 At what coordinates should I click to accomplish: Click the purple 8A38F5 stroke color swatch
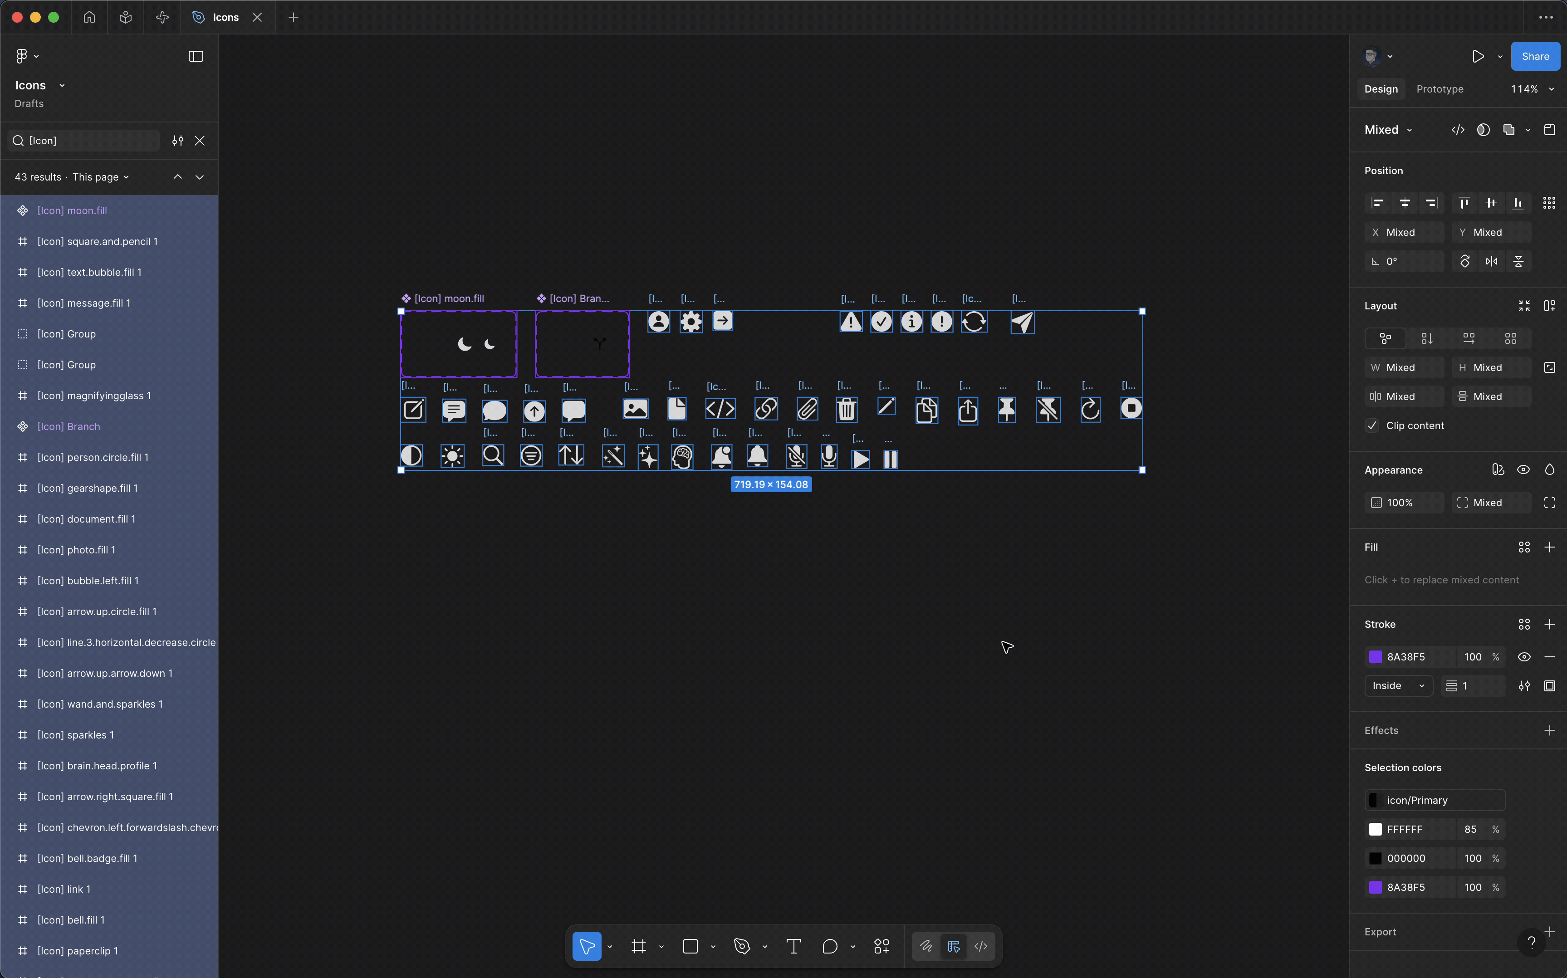pyautogui.click(x=1375, y=656)
